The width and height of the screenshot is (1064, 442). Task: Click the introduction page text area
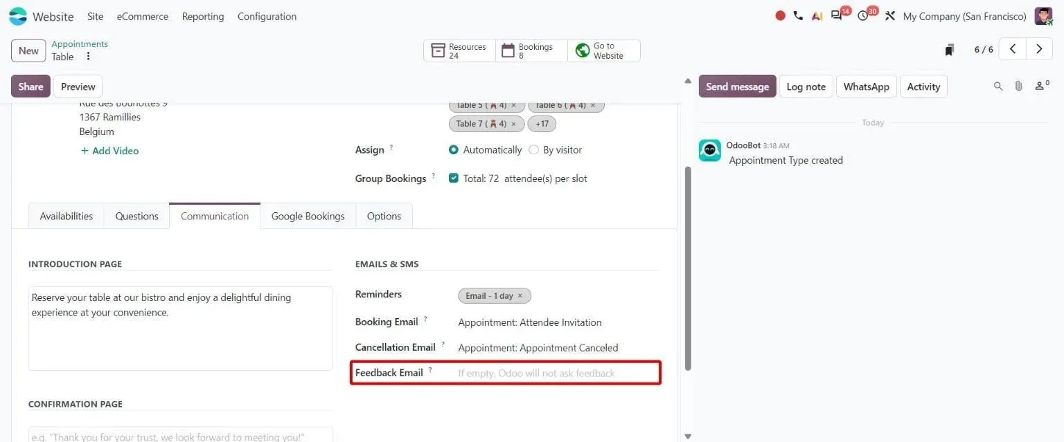point(181,329)
